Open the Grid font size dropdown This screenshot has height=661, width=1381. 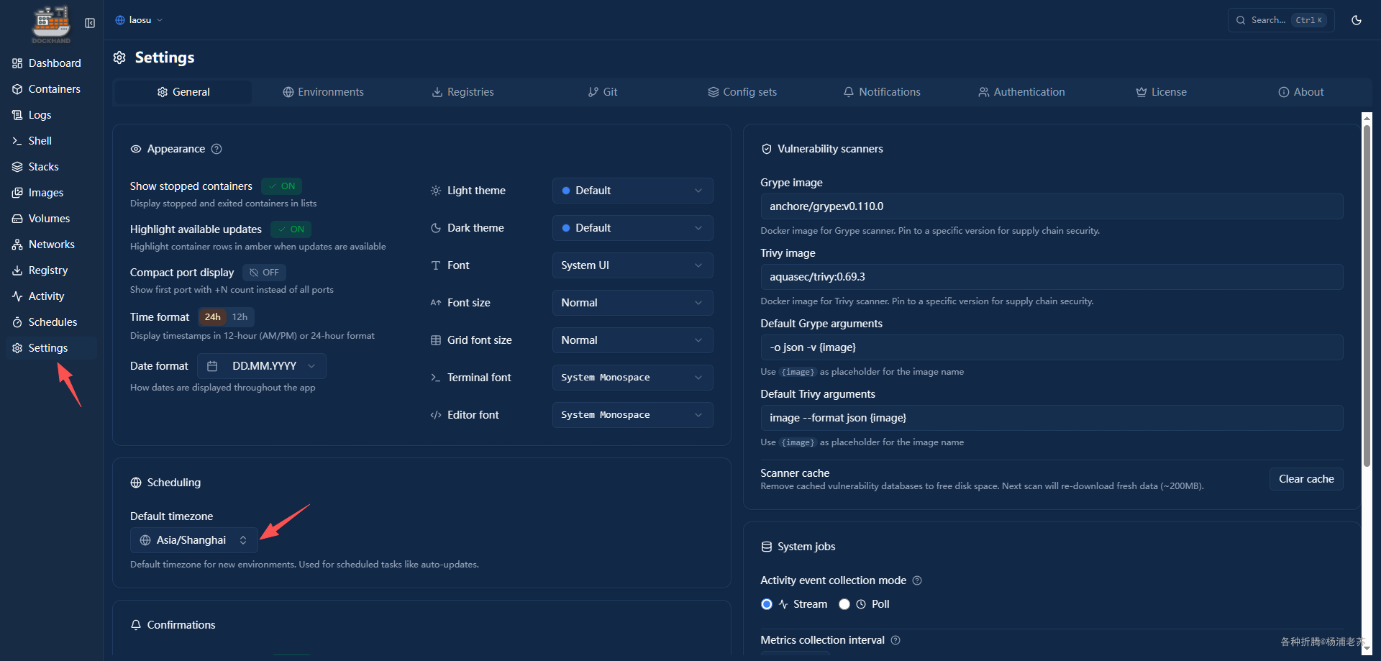[x=632, y=340]
